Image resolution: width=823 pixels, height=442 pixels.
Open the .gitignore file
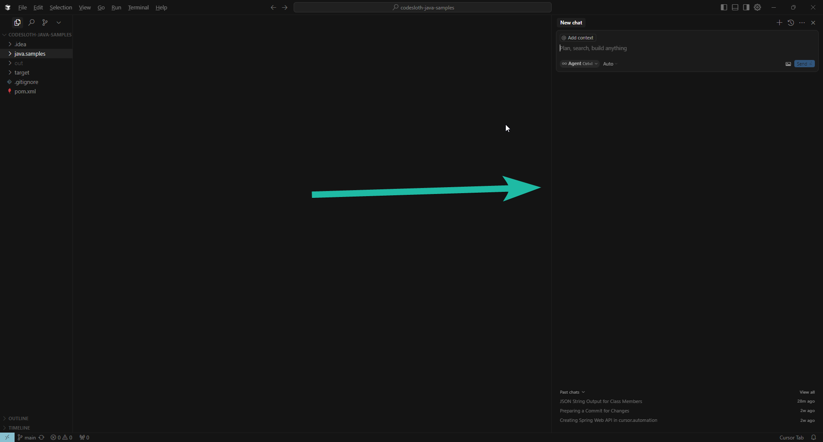[x=36, y=82]
